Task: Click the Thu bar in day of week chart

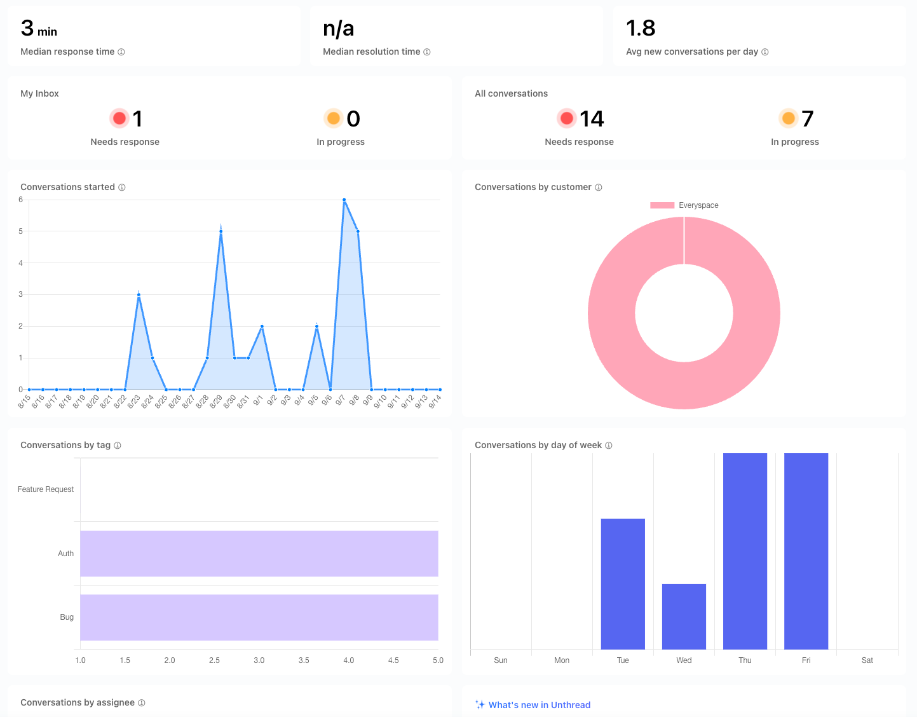Action: [745, 551]
